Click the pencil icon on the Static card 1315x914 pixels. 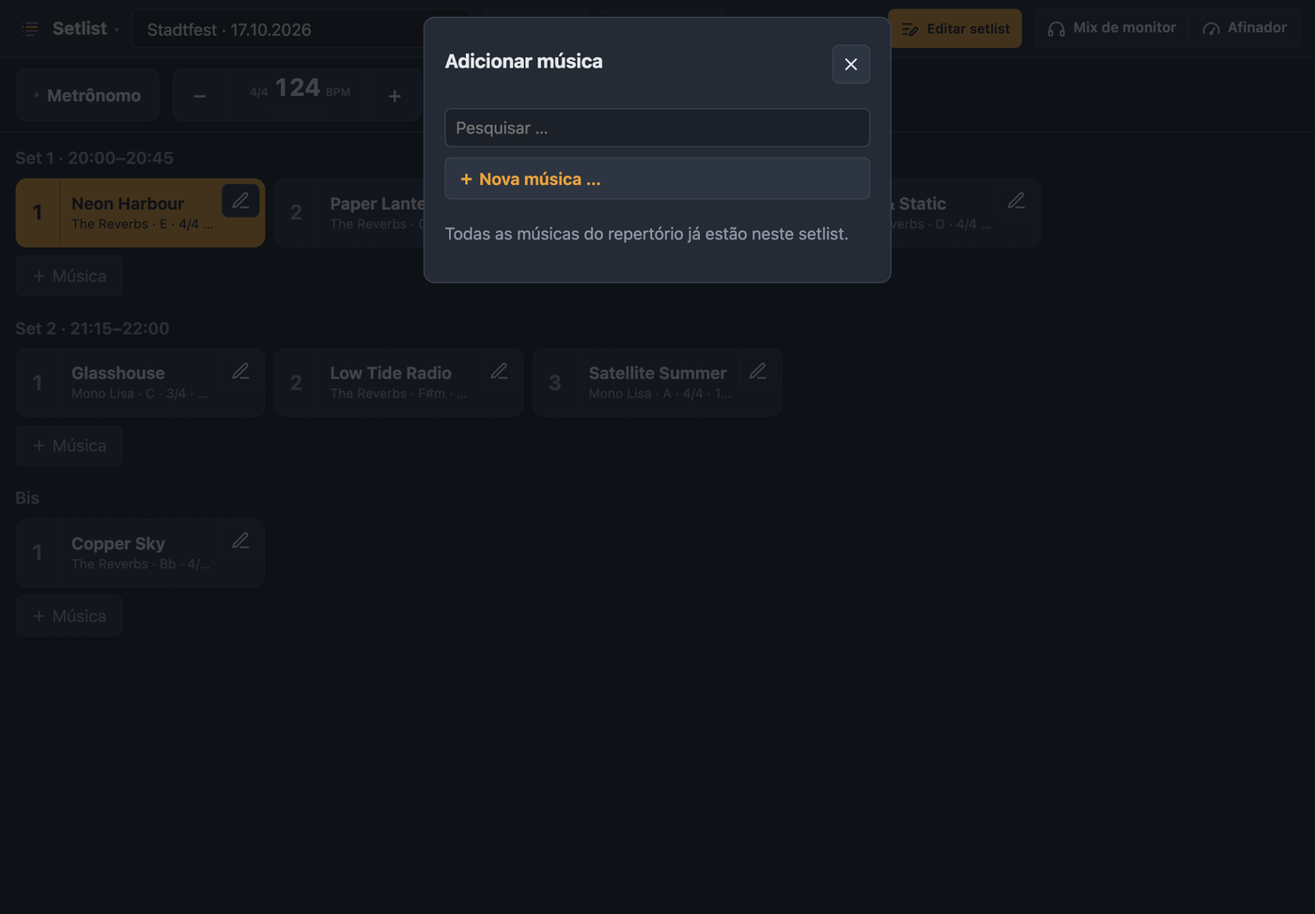(x=1016, y=201)
